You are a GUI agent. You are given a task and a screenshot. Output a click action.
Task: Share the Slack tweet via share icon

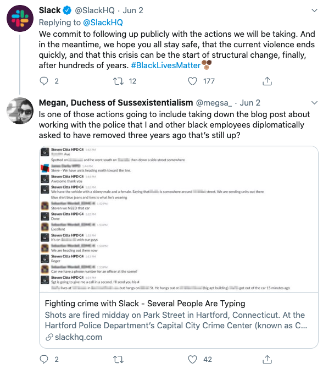[267, 81]
